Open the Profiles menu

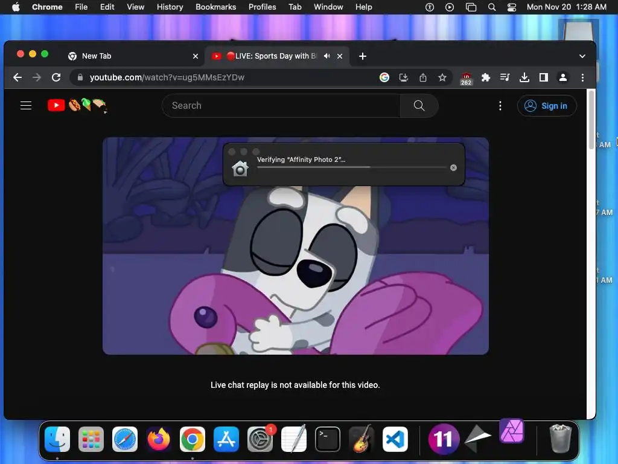(262, 7)
